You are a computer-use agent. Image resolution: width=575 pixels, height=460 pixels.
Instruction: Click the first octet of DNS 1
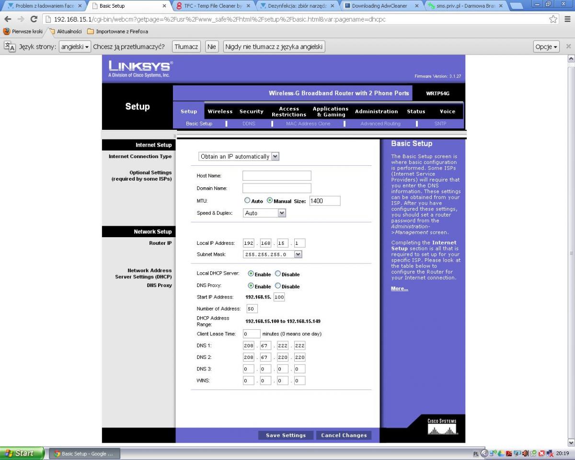coord(249,345)
